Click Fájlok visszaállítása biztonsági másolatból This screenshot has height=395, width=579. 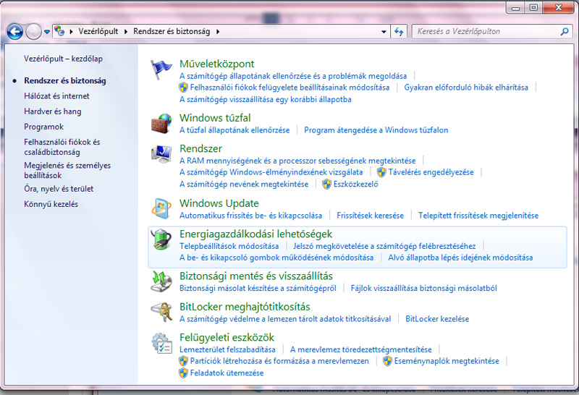(424, 288)
